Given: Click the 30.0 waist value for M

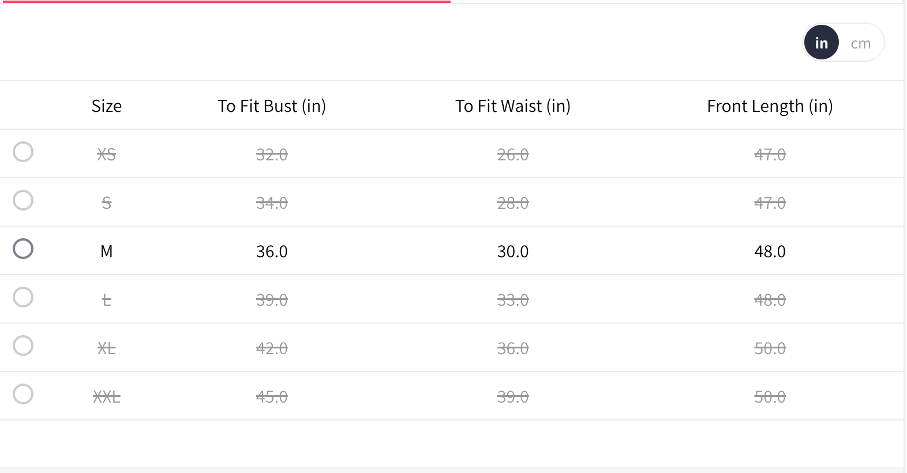Looking at the screenshot, I should (513, 251).
